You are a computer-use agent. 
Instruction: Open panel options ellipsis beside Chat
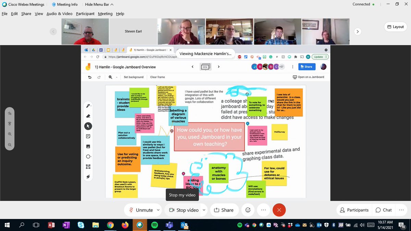(x=401, y=210)
